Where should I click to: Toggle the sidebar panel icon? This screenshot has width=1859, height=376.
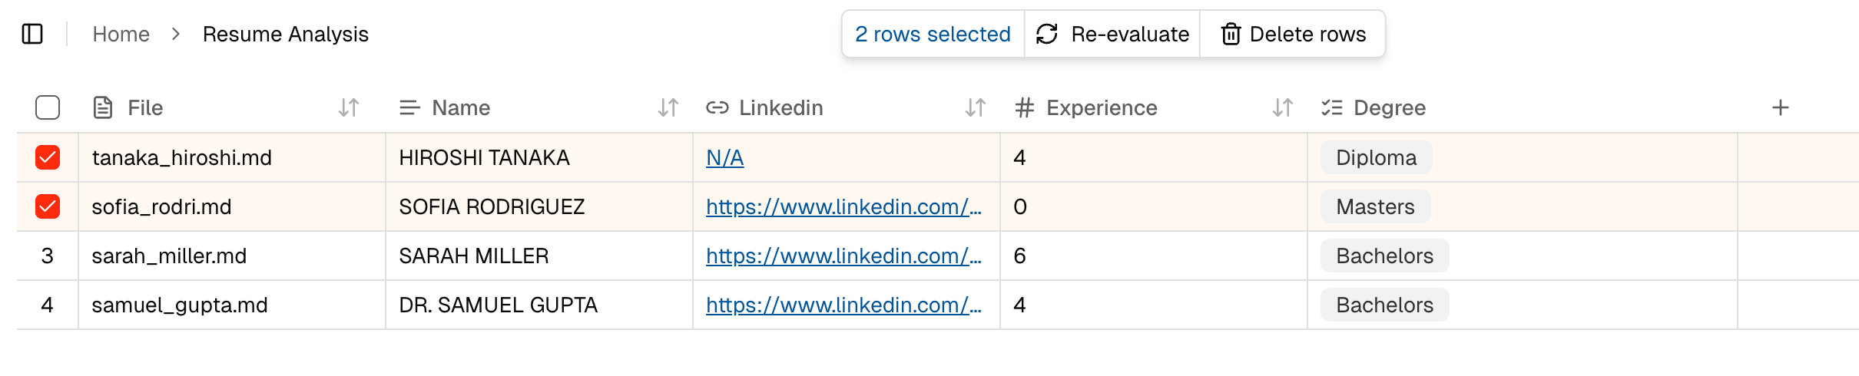32,34
